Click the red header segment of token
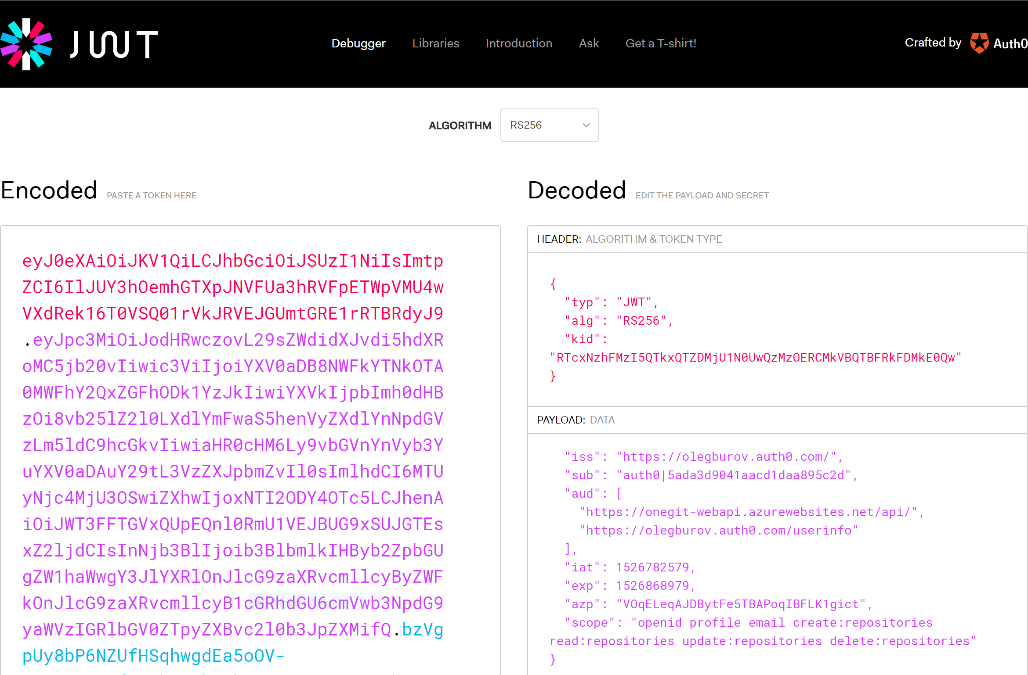Screen dimensions: 1028x675 (233, 287)
